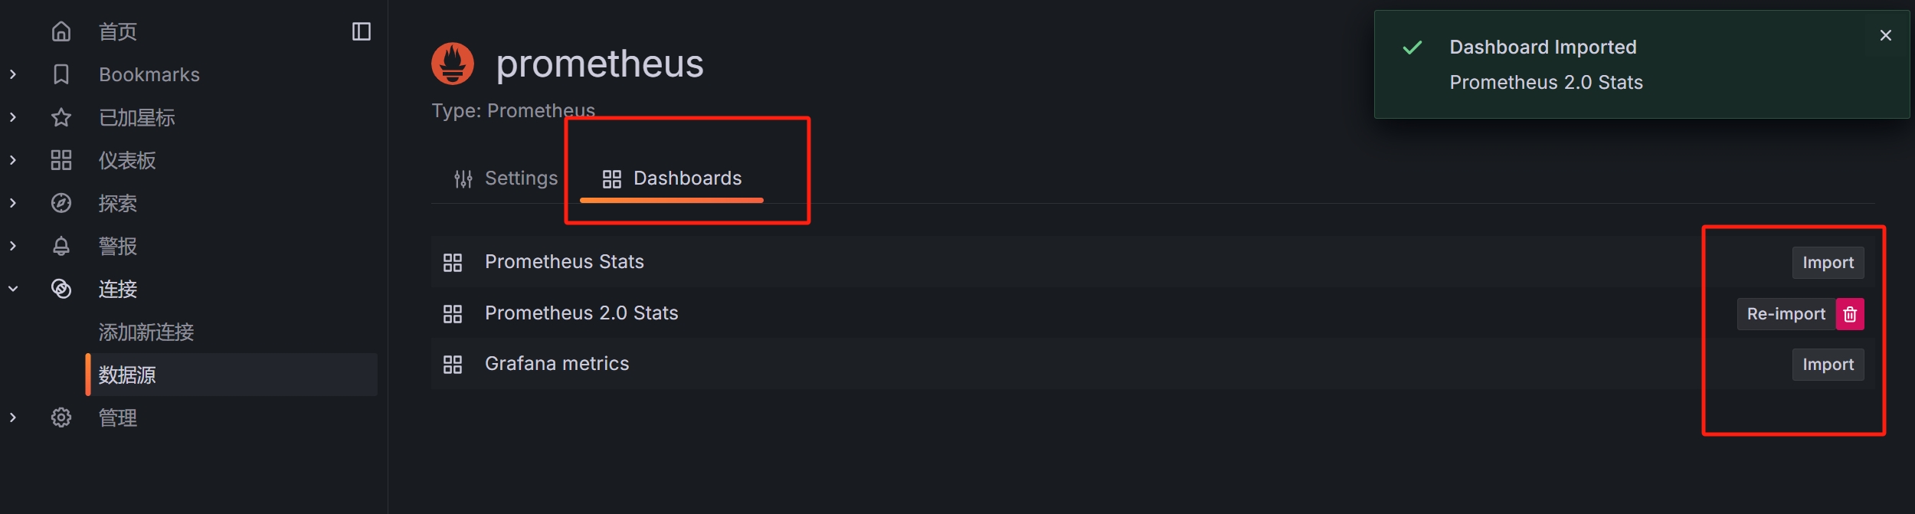Import the Grafana metrics dashboard

(1828, 365)
